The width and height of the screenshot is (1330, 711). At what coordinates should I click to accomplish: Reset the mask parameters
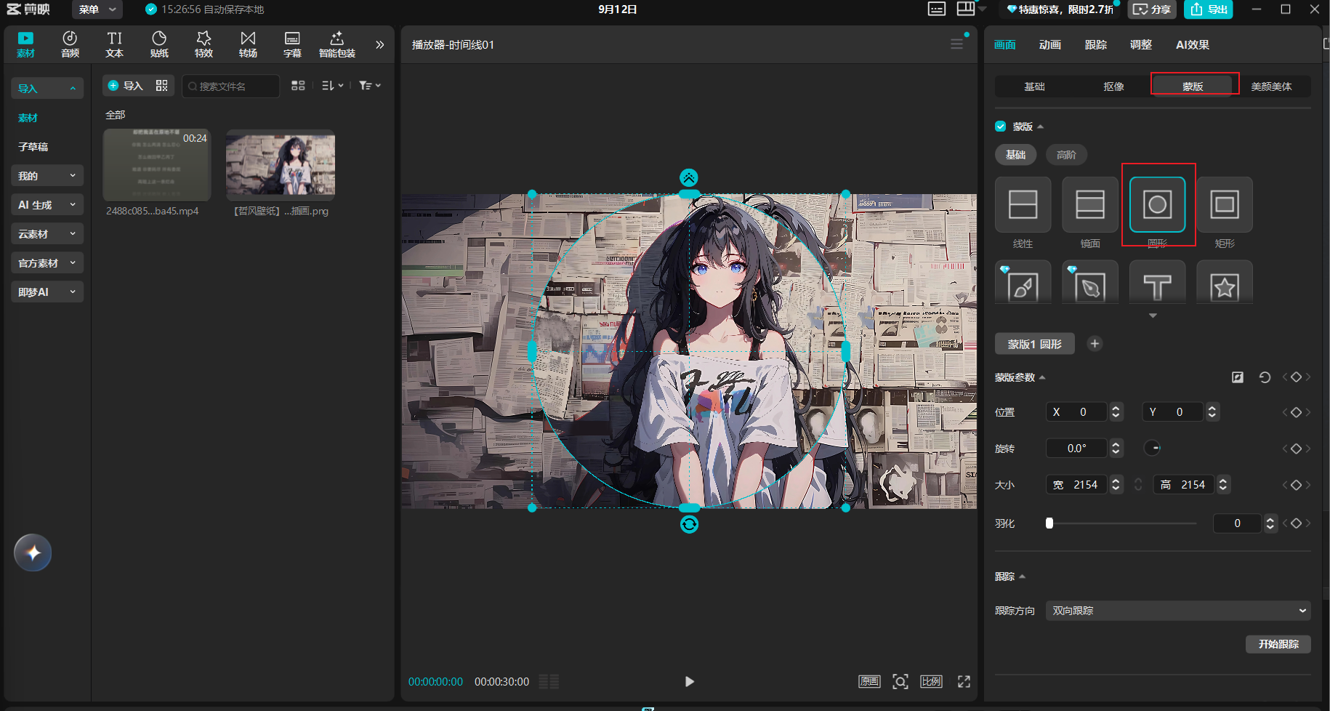[1265, 377]
